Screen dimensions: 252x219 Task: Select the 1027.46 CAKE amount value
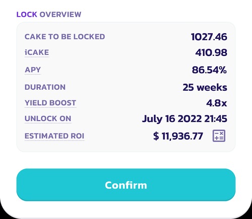[x=209, y=37]
